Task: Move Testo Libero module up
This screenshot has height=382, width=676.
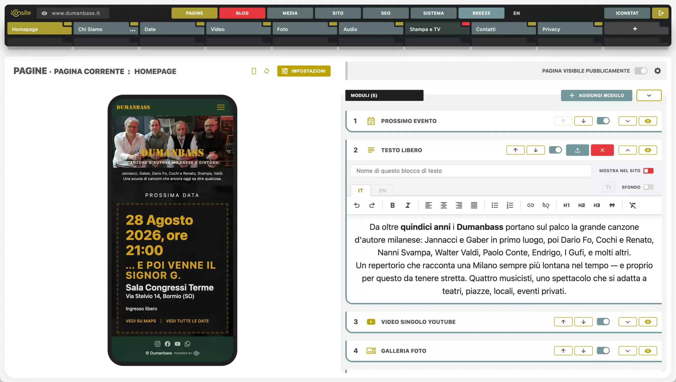Action: click(515, 150)
